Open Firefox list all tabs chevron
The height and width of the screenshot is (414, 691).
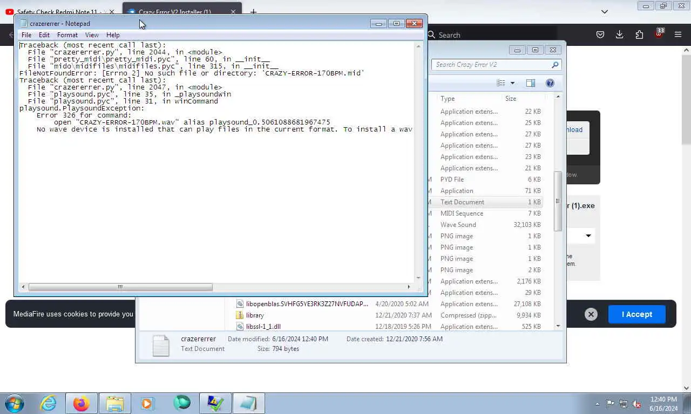tap(605, 11)
